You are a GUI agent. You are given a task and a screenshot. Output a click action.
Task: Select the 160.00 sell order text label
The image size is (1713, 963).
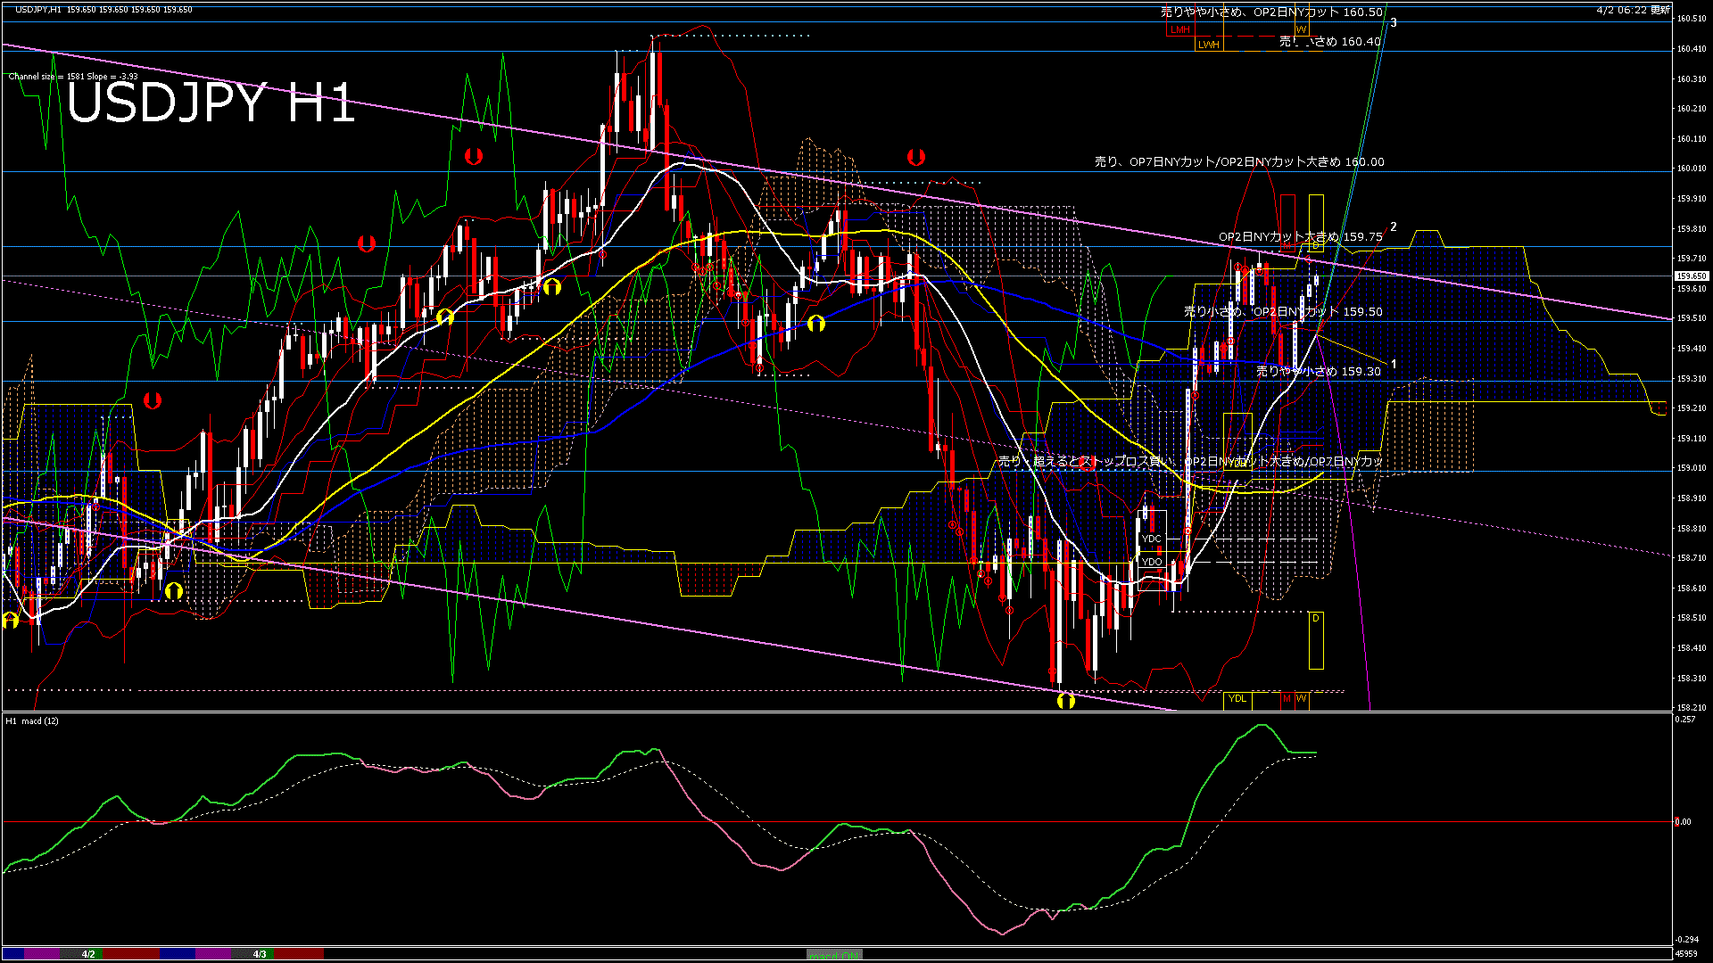click(1238, 162)
